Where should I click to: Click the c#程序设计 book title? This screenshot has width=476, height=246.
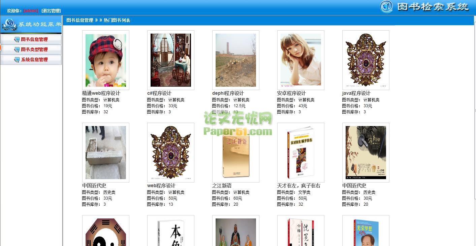click(x=159, y=93)
